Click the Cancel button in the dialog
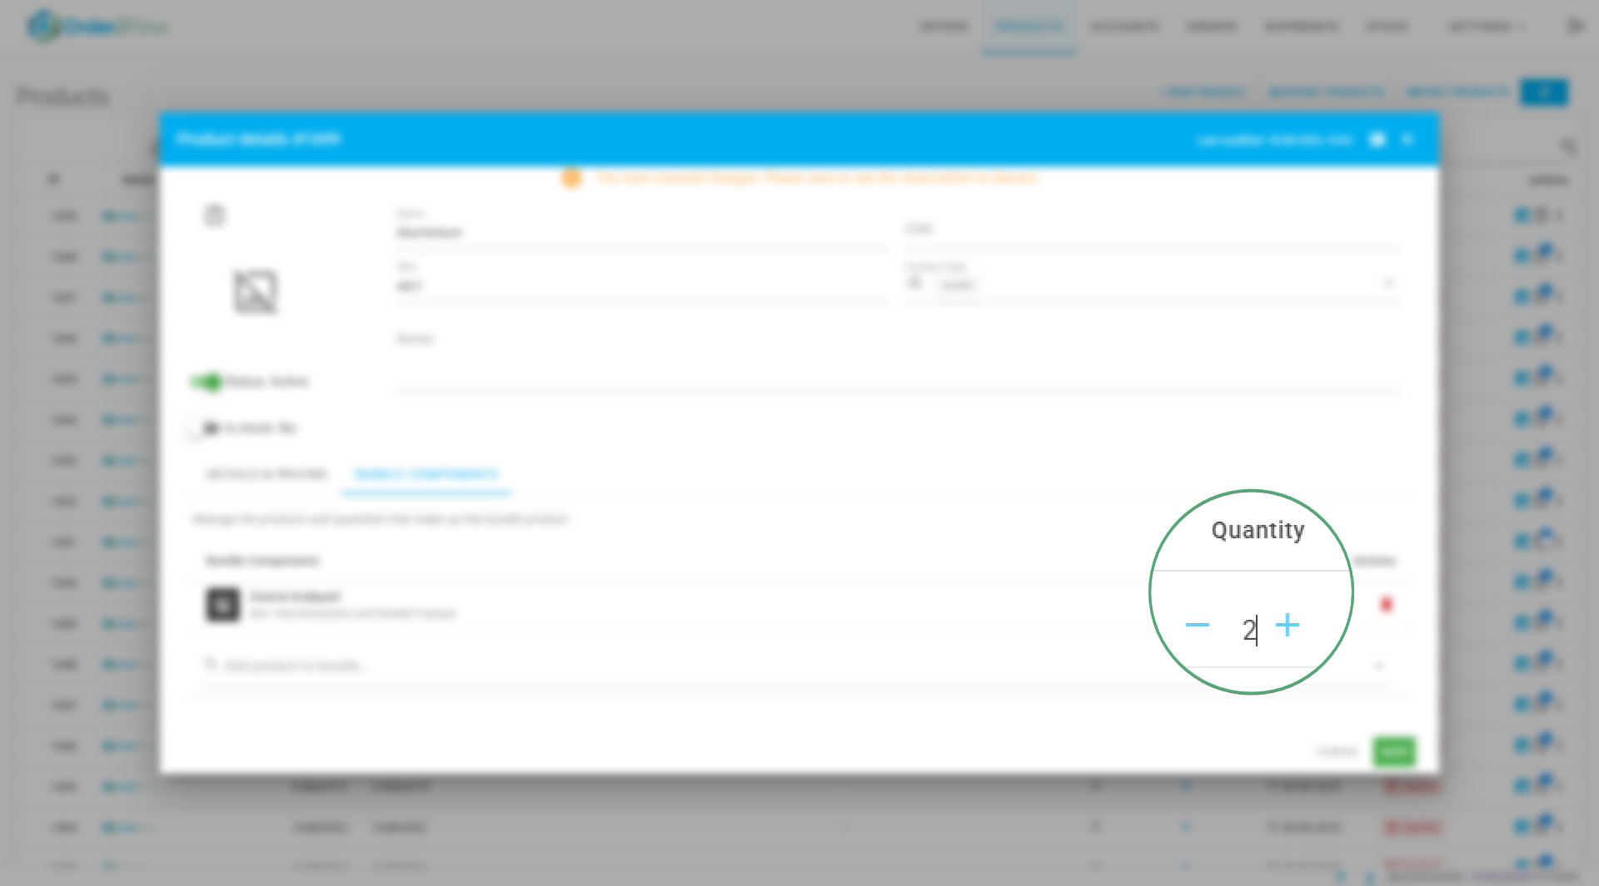The image size is (1599, 886). pyautogui.click(x=1336, y=752)
